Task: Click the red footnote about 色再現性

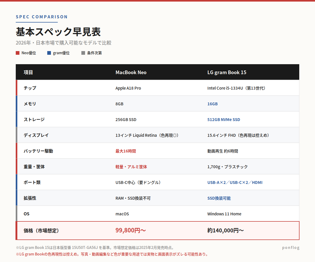Action: 112,254
